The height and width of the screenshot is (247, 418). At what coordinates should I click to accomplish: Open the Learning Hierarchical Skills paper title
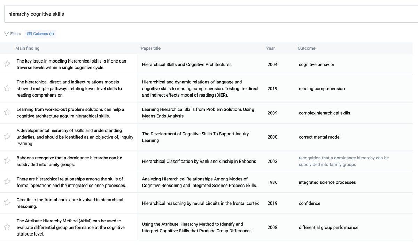pos(197,113)
